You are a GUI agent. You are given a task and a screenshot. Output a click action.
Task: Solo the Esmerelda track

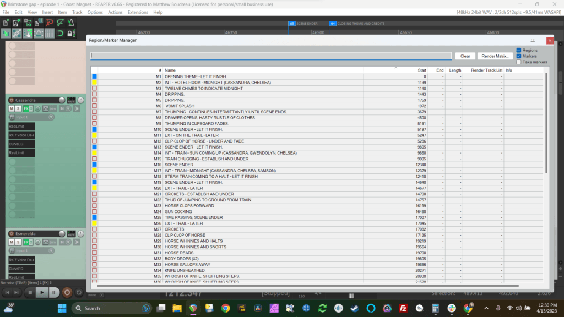[18, 242]
